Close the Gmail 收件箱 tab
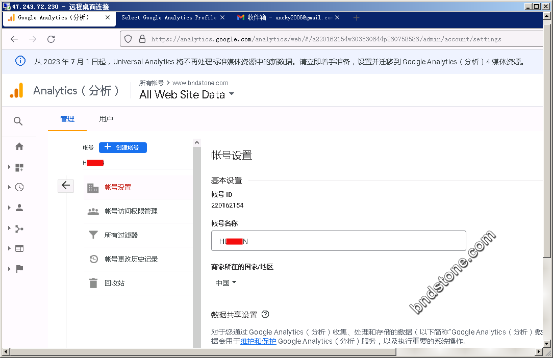553x358 pixels. pyautogui.click(x=337, y=17)
